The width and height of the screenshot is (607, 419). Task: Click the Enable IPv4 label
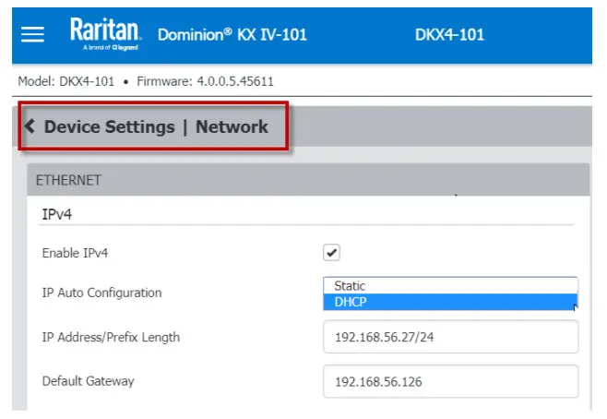click(x=75, y=253)
